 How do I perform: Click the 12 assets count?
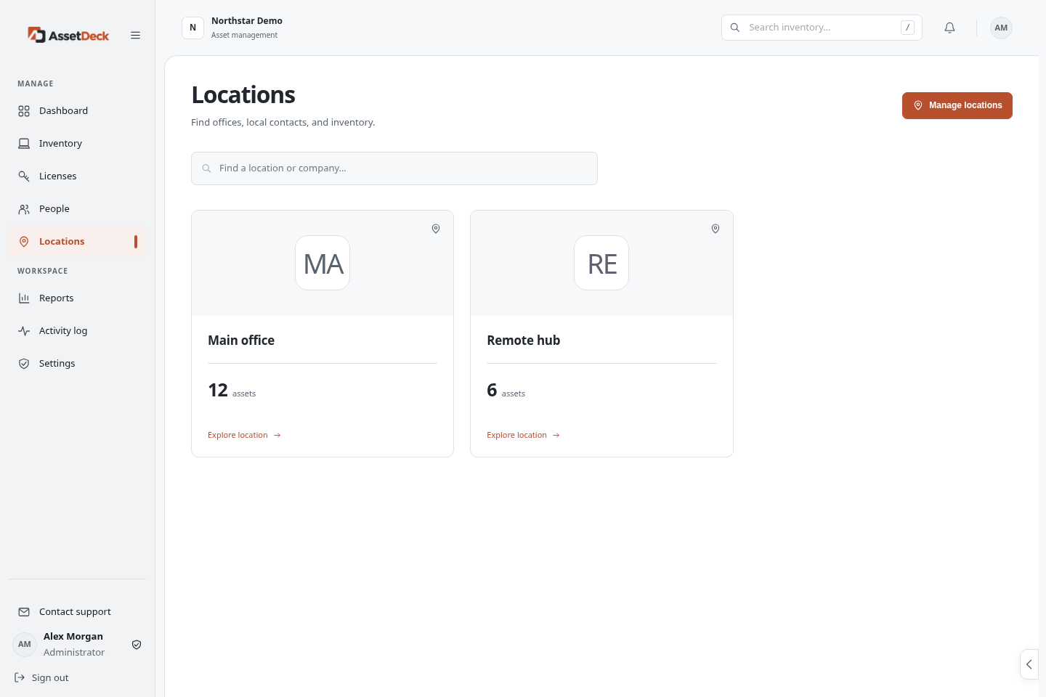coord(232,391)
